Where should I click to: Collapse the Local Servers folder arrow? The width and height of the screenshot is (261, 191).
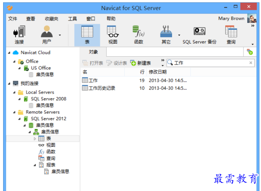click(14, 92)
